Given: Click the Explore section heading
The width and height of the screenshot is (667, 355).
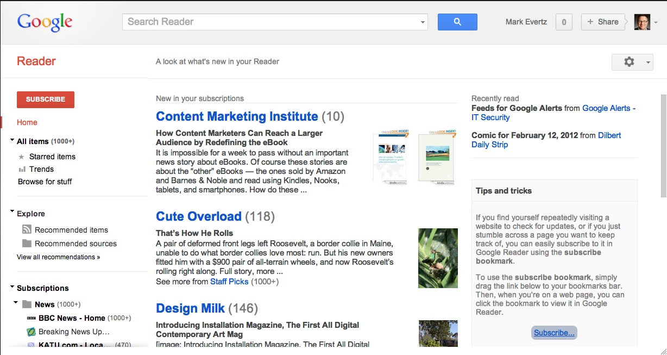Looking at the screenshot, I should 31,214.
